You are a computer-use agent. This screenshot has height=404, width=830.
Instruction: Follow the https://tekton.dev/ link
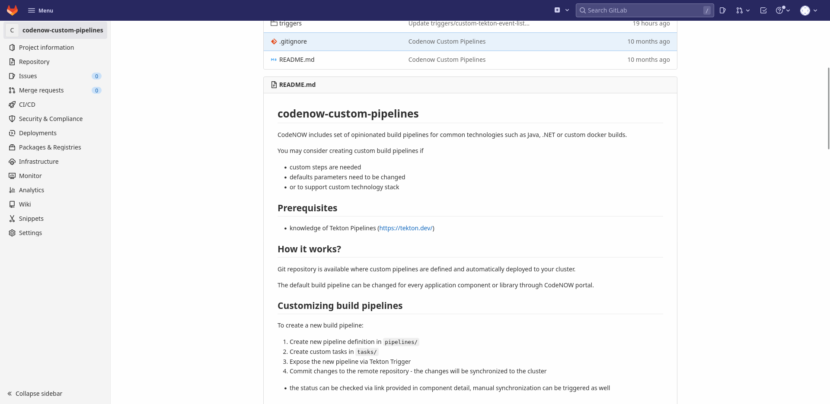(x=406, y=228)
